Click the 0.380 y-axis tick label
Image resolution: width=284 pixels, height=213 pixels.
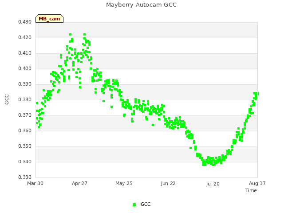(25, 99)
